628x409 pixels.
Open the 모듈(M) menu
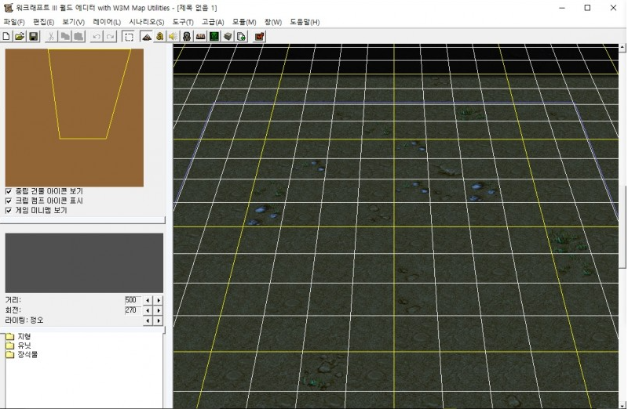(244, 22)
